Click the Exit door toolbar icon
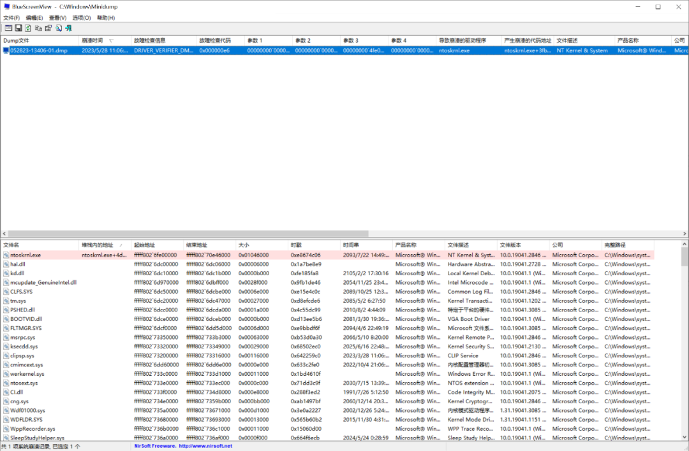Screen dimensions: 689x451 68,28
